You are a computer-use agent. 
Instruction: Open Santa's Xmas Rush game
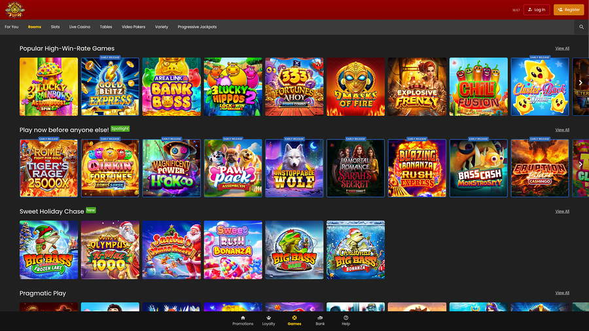coord(171,250)
